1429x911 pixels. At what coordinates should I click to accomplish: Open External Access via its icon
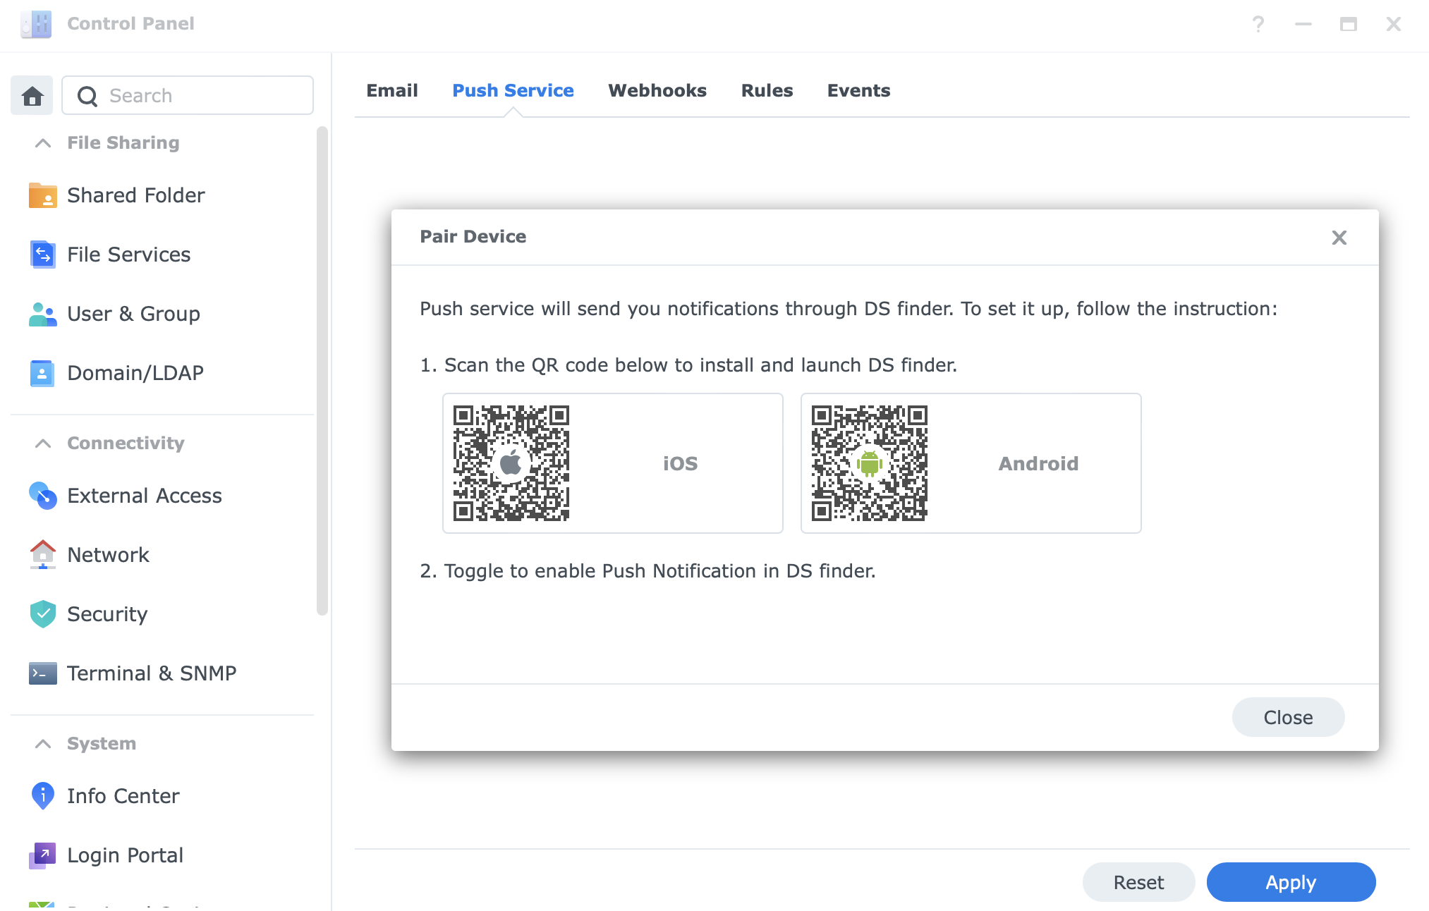[42, 496]
